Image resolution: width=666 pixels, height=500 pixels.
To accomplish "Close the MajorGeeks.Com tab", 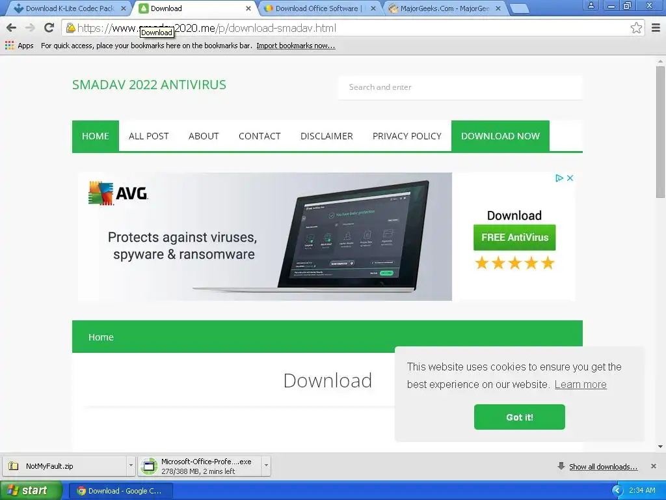I will (x=498, y=8).
